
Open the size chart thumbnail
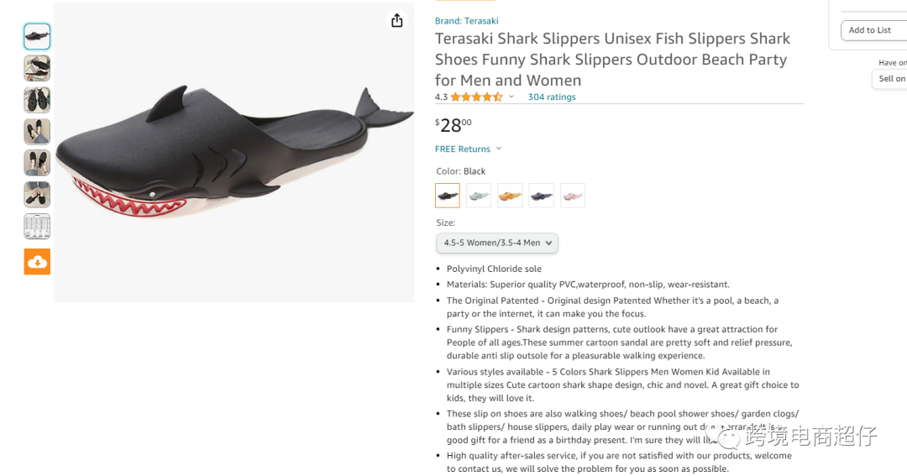[x=37, y=227]
